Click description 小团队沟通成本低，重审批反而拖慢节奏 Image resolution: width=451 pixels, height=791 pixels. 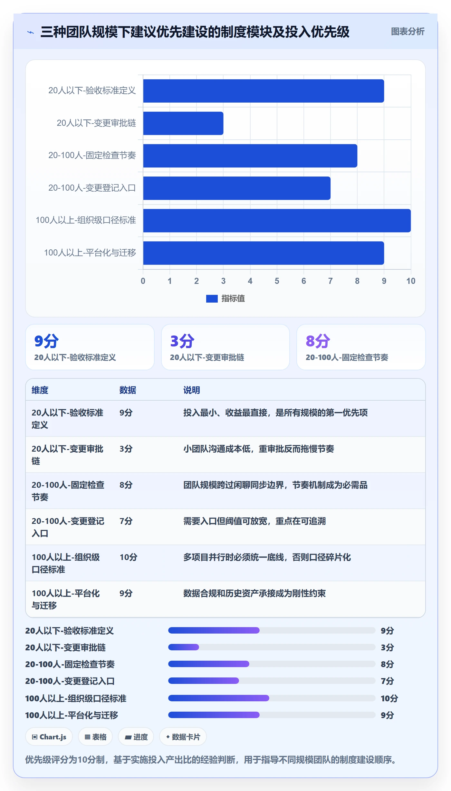[x=259, y=449]
